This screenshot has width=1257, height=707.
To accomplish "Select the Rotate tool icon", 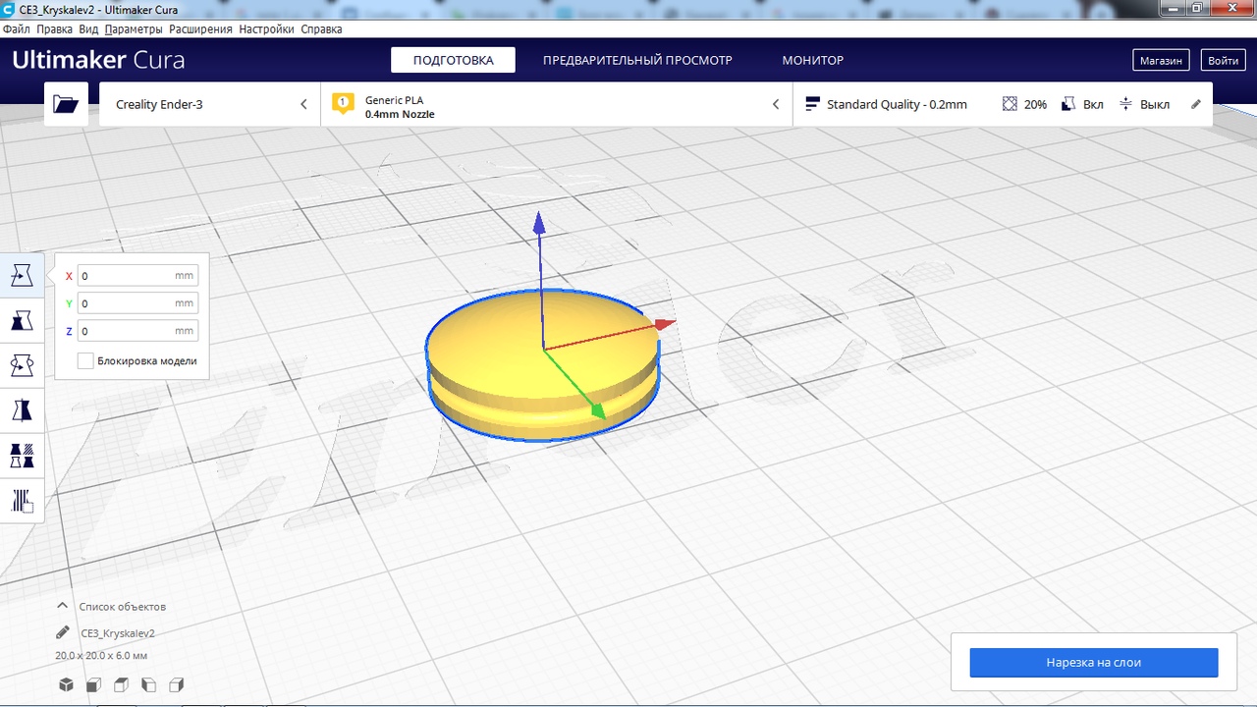I will click(x=22, y=365).
